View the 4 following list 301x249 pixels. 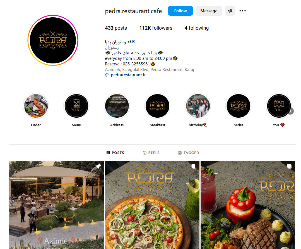(x=197, y=28)
